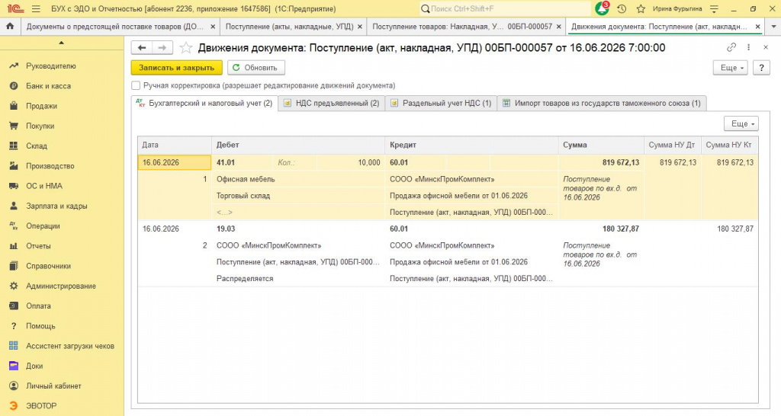Click user name Ирина Фурыгина

point(677,9)
